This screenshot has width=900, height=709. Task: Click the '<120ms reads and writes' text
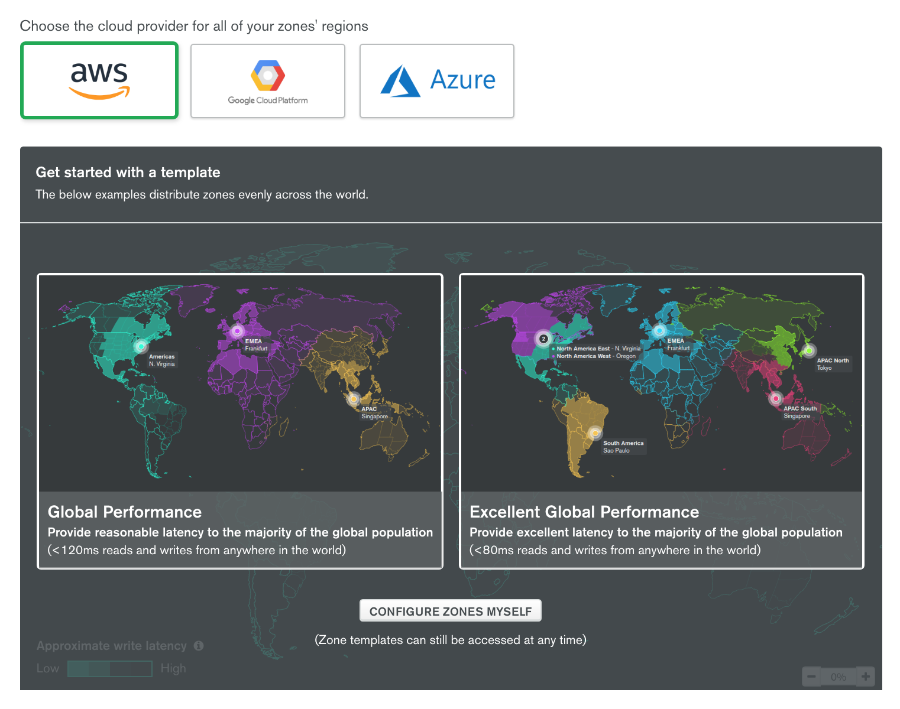click(x=197, y=550)
